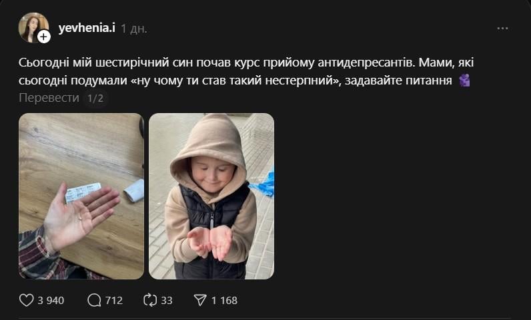The height and width of the screenshot is (320, 531).
Task: Click the 33 reposts count
Action: coord(167,301)
